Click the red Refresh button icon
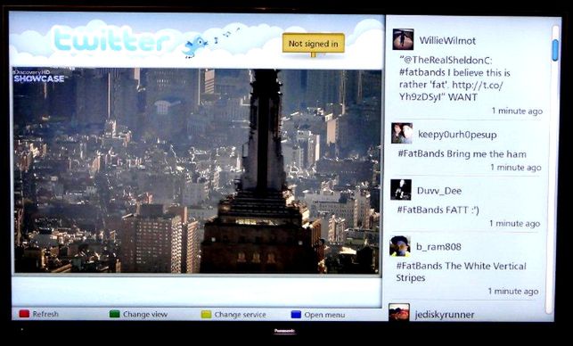The width and height of the screenshot is (573, 346). coord(24,314)
